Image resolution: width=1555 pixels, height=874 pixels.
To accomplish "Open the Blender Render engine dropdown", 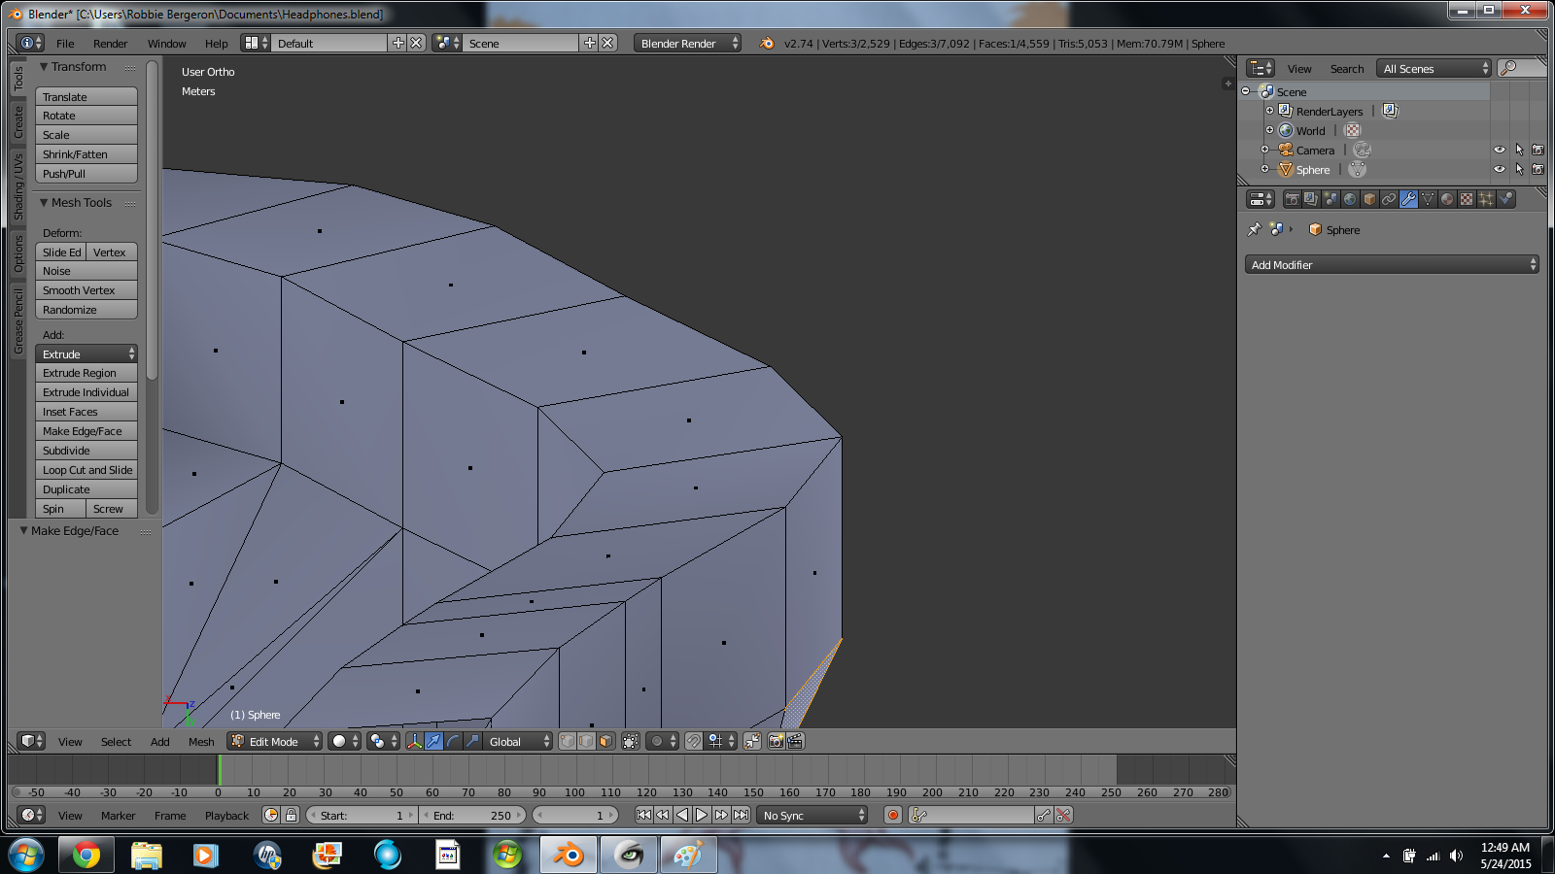I will (x=687, y=43).
